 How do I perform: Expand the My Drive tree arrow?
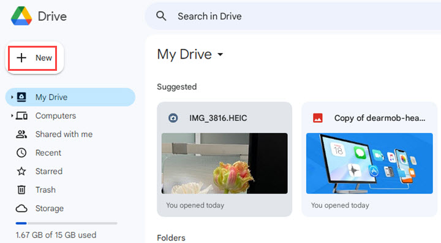tap(12, 97)
